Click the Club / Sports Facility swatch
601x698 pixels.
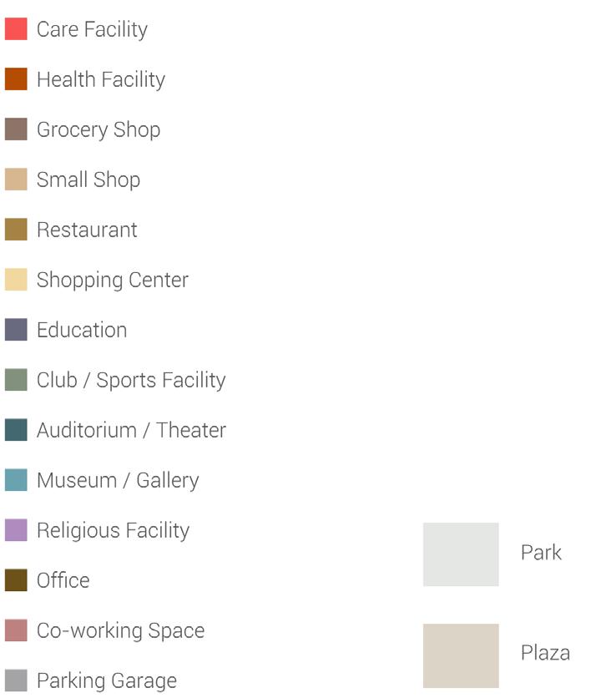(16, 380)
